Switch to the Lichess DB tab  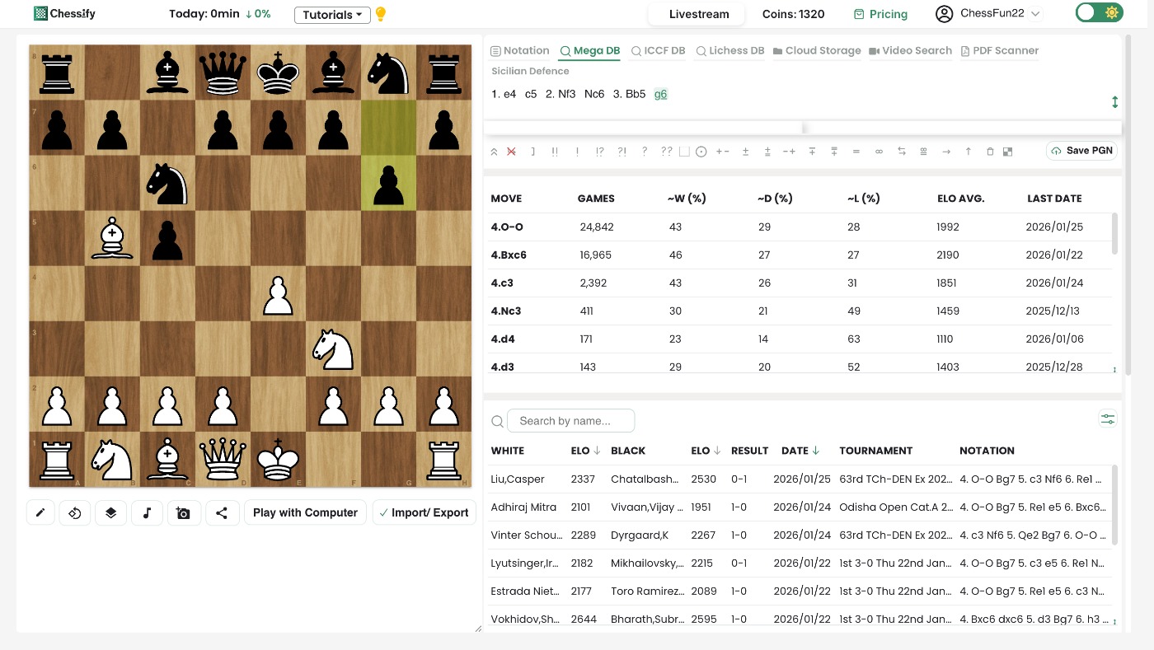click(x=729, y=50)
